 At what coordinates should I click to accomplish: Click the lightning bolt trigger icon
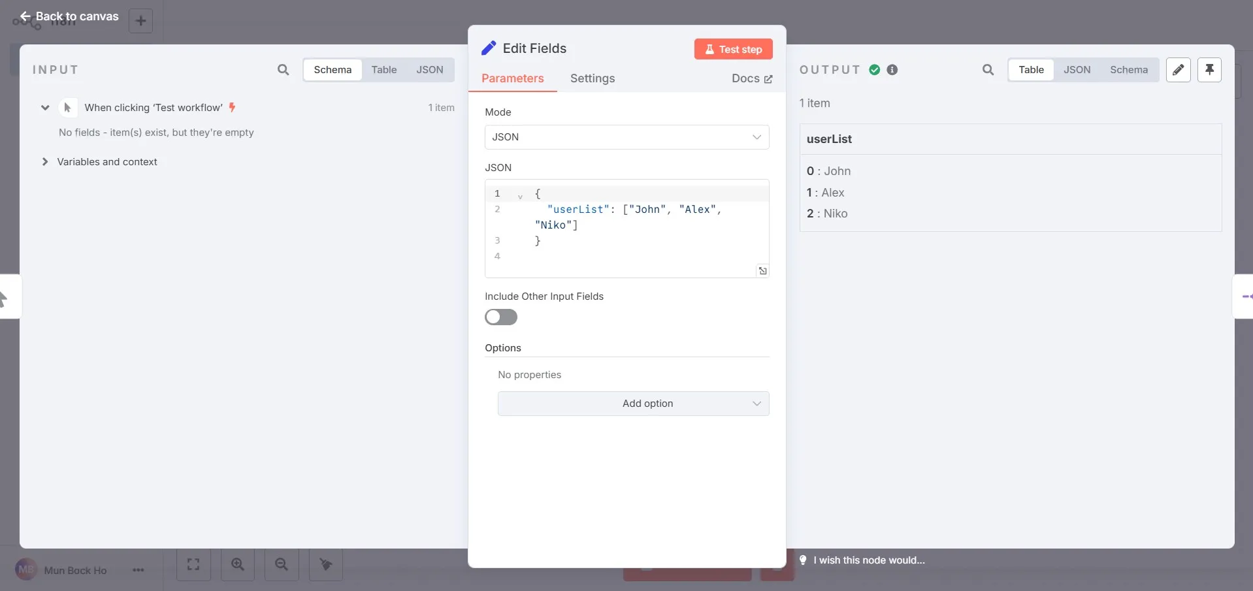232,108
